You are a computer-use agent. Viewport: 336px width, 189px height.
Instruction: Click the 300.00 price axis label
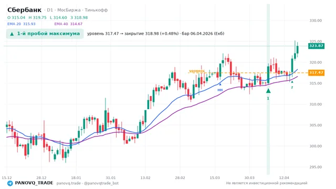point(316,146)
